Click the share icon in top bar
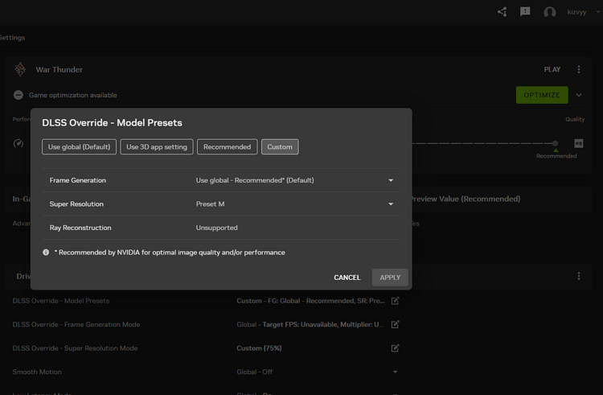The image size is (603, 395). [x=503, y=12]
